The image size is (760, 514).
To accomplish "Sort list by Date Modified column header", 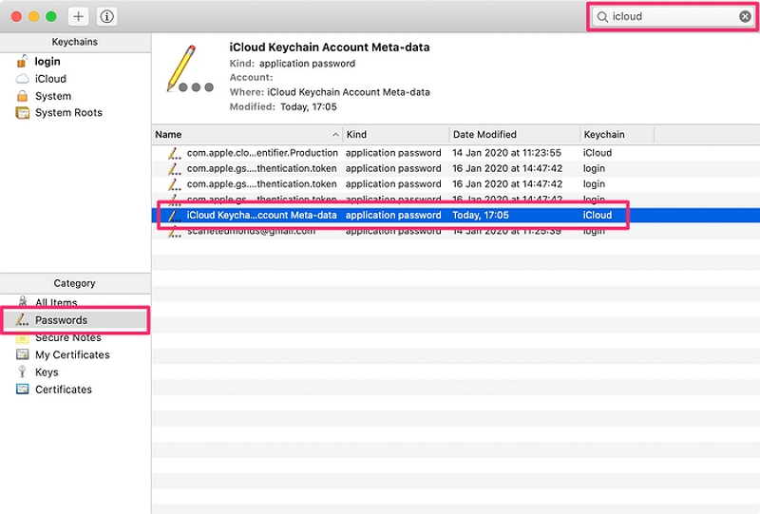I will point(514,134).
